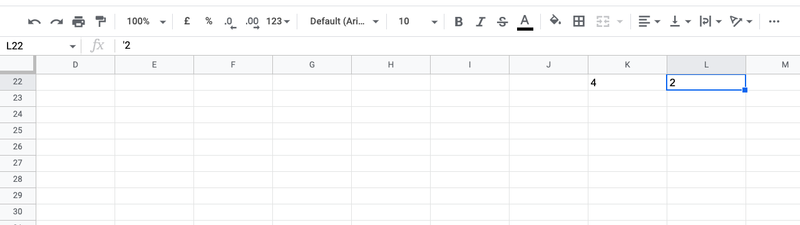Open the font size 10 dropdown
This screenshot has width=800, height=225.
point(418,21)
